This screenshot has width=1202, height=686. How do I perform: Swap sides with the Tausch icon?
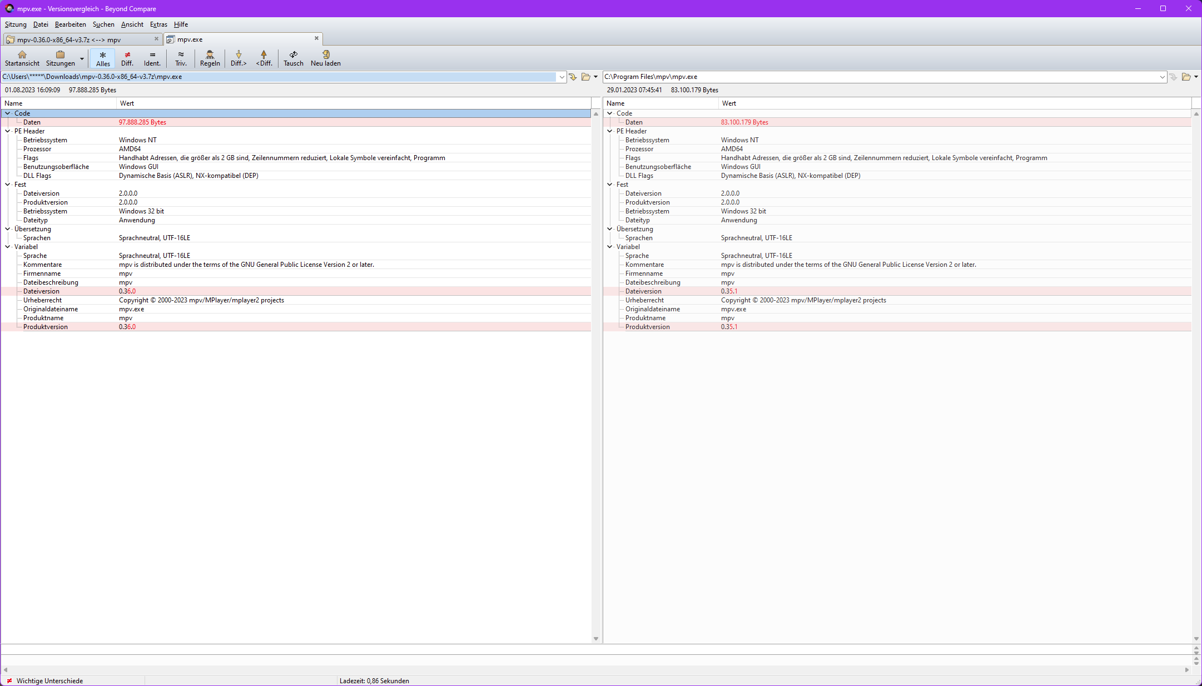pos(294,55)
